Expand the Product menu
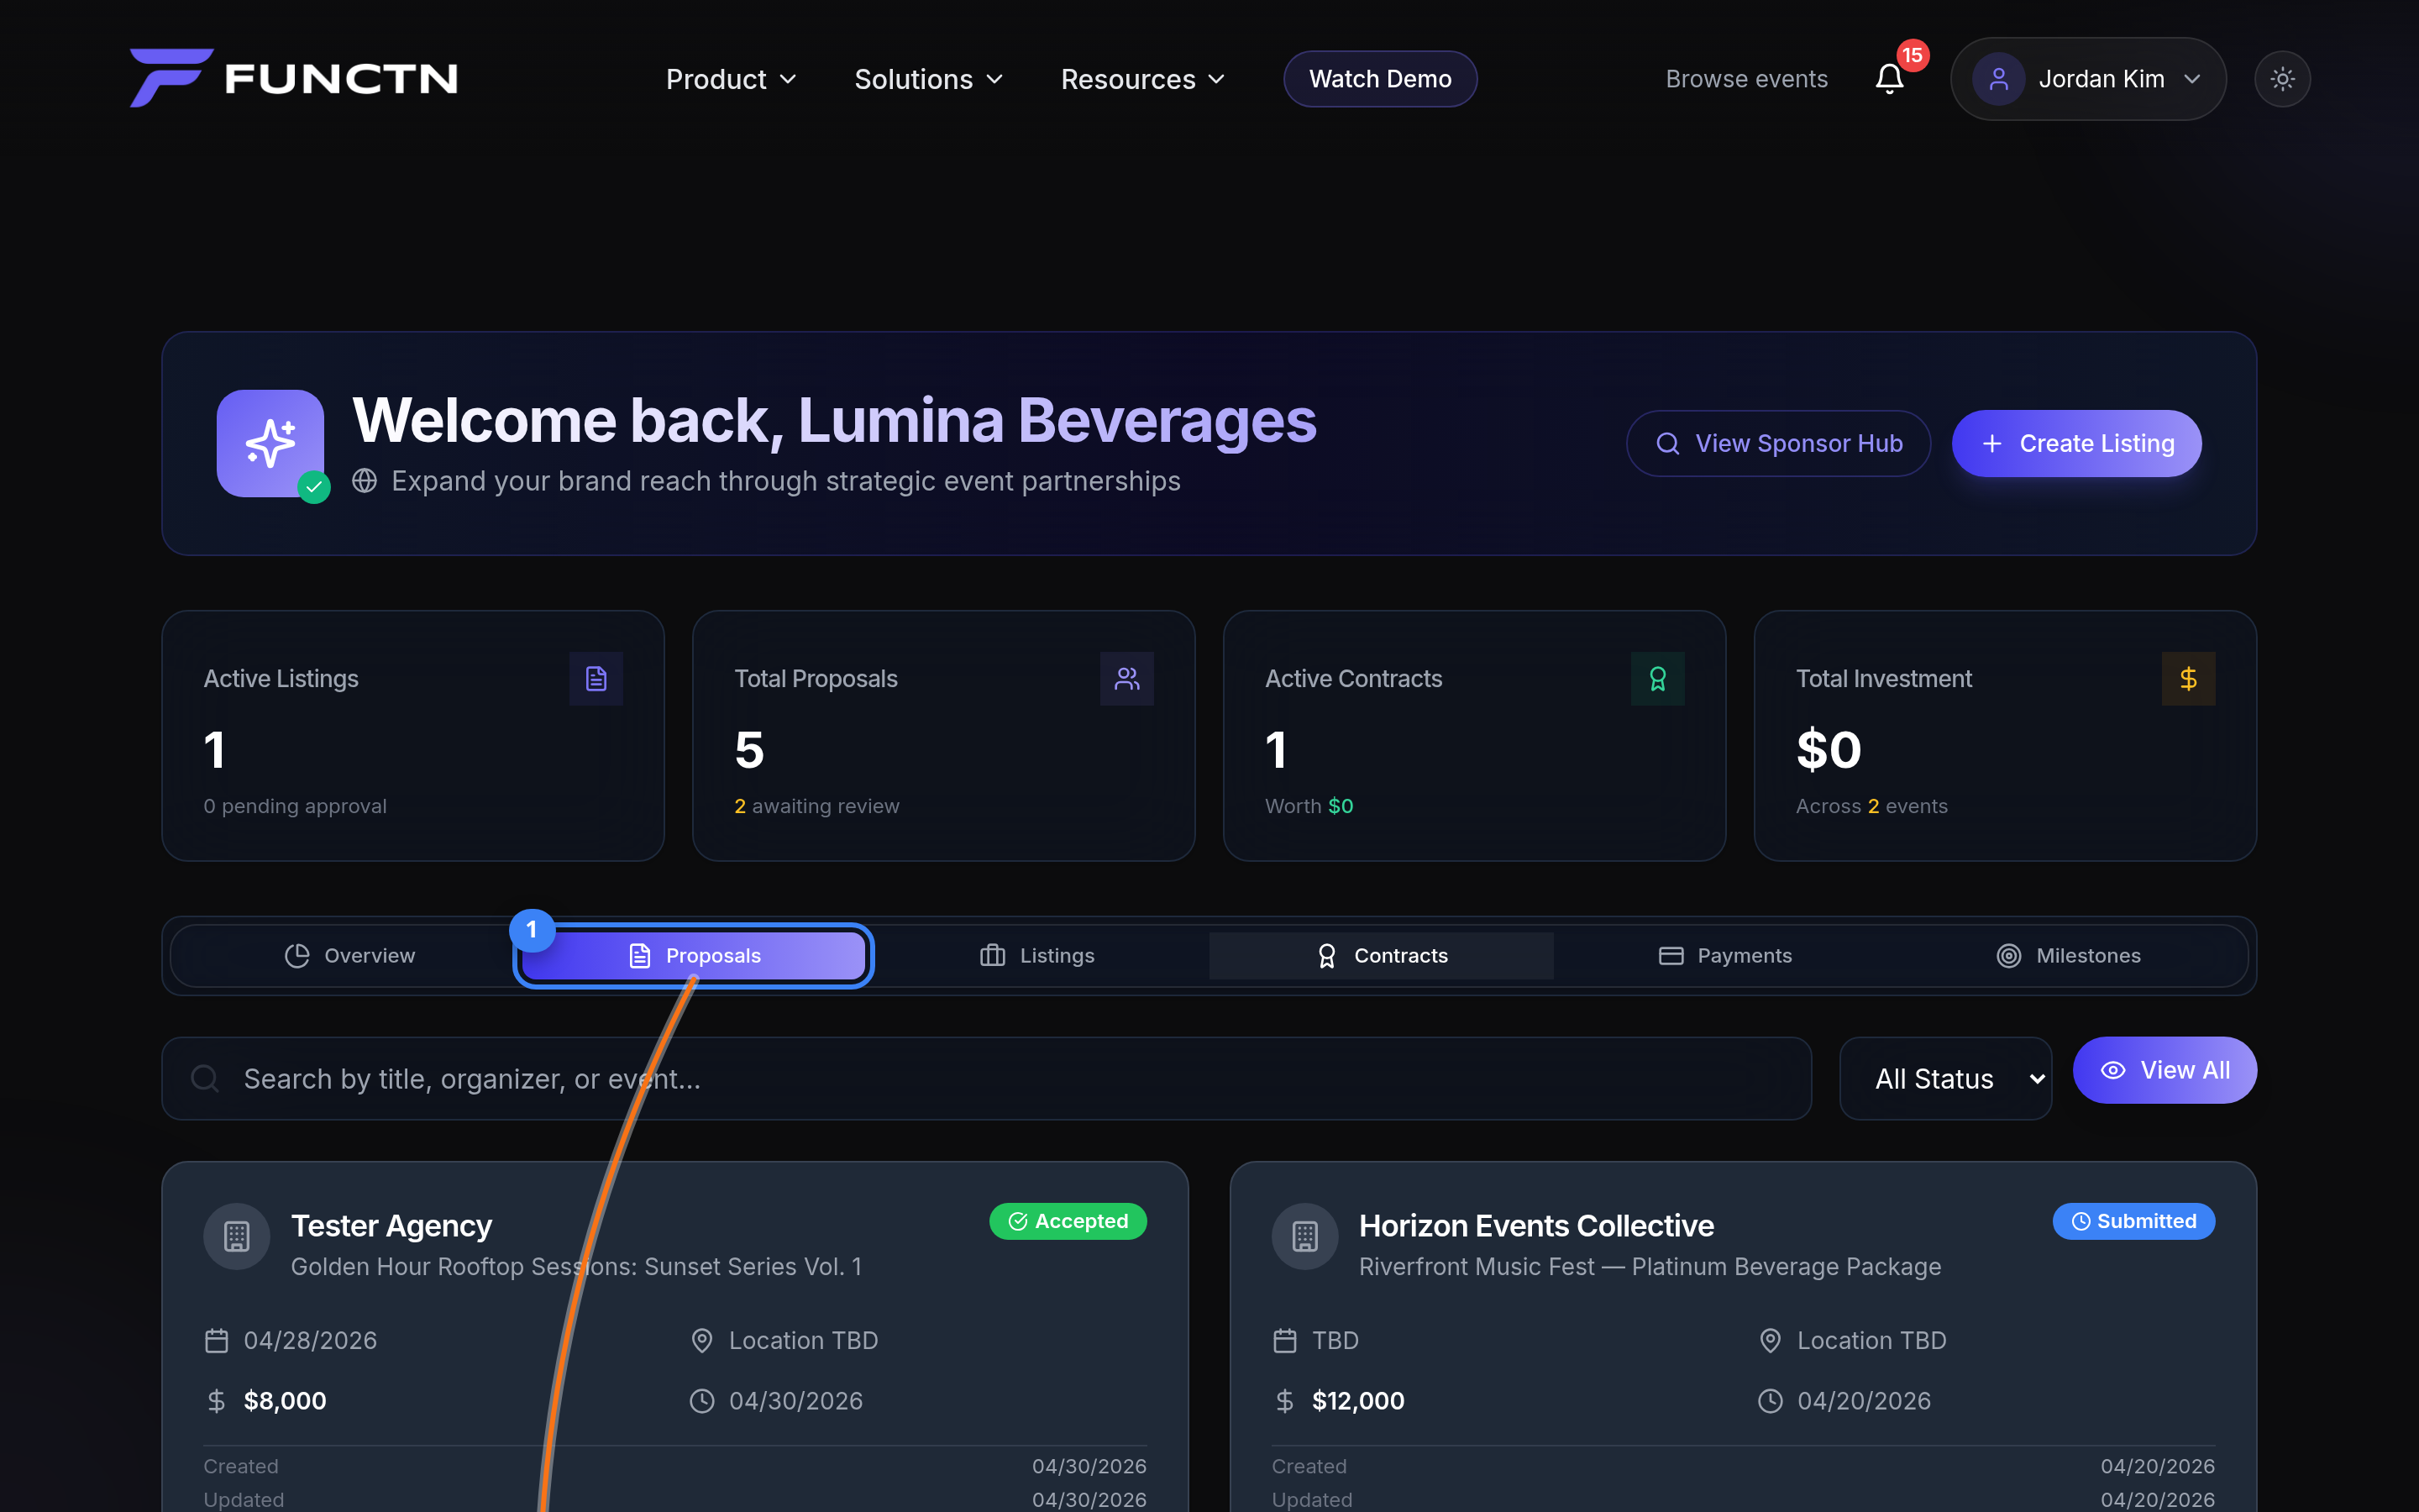Image resolution: width=2419 pixels, height=1512 pixels. [x=732, y=79]
